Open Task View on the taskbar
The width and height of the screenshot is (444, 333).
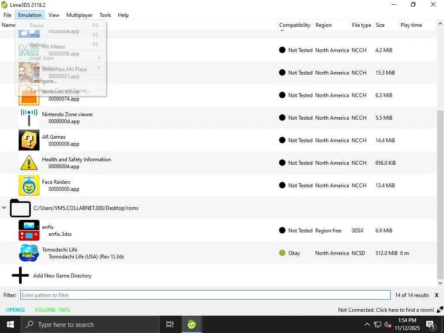(x=170, y=324)
